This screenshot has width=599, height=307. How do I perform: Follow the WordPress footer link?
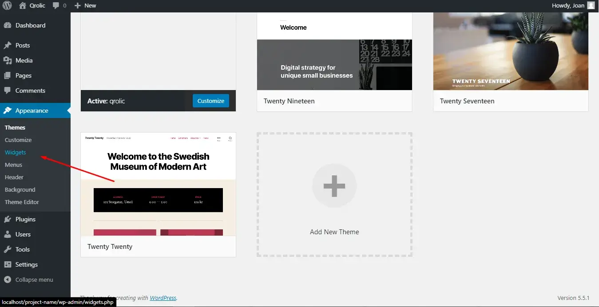(163, 298)
